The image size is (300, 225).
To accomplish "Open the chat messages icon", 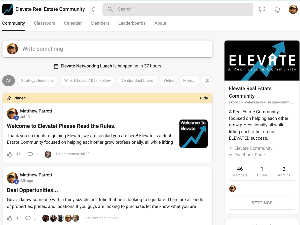I will tap(262, 9).
